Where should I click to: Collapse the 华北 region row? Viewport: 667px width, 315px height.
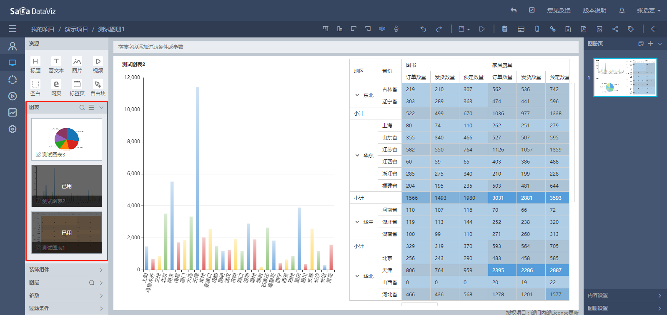[x=357, y=276]
